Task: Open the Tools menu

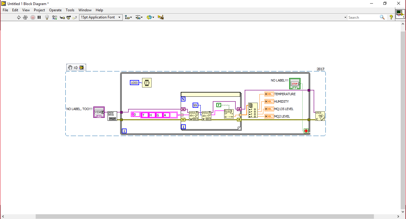Action: tap(70, 10)
